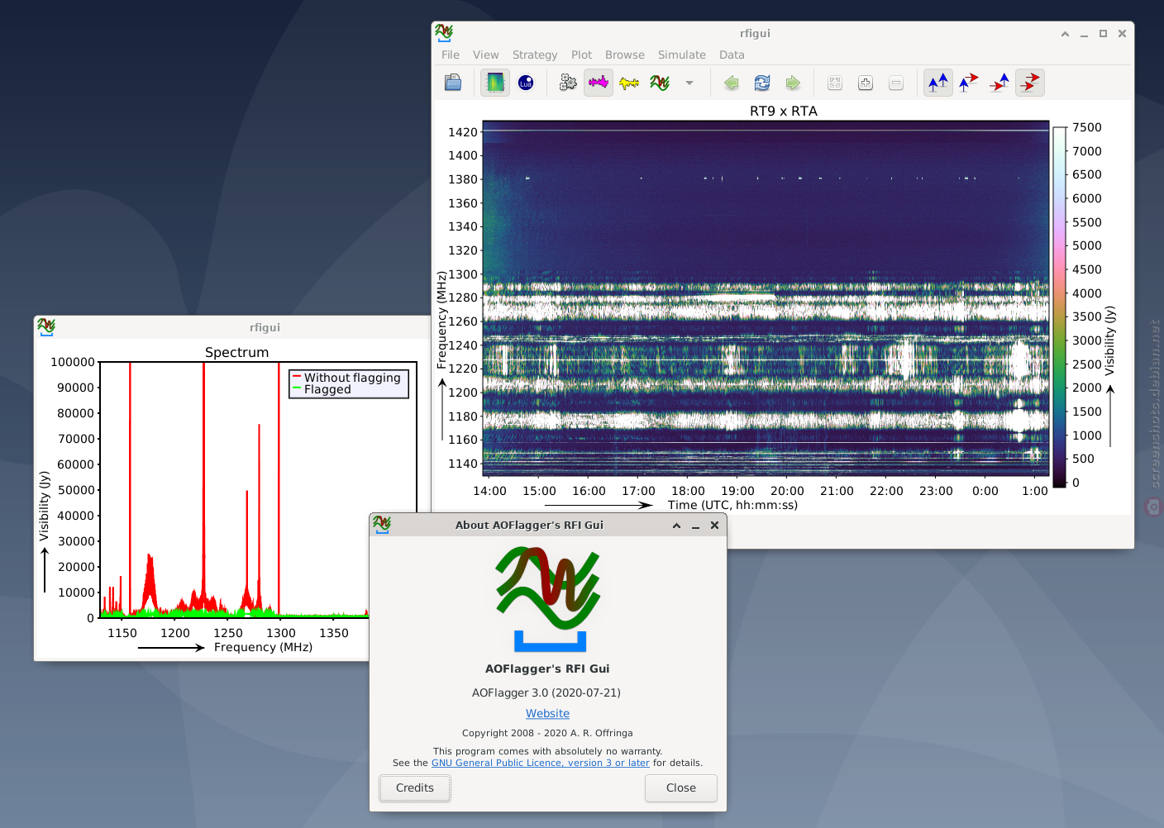Click the About dialog's title bar app icon
The width and height of the screenshot is (1164, 828).
[381, 525]
